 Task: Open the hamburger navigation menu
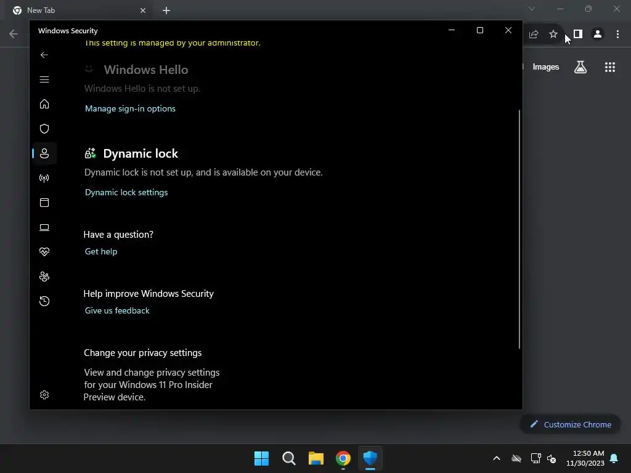[x=44, y=79]
